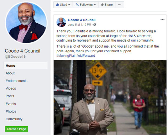This screenshot has width=168, height=135.
Task: Open the post's three-dot options menu
Action: 162,19
